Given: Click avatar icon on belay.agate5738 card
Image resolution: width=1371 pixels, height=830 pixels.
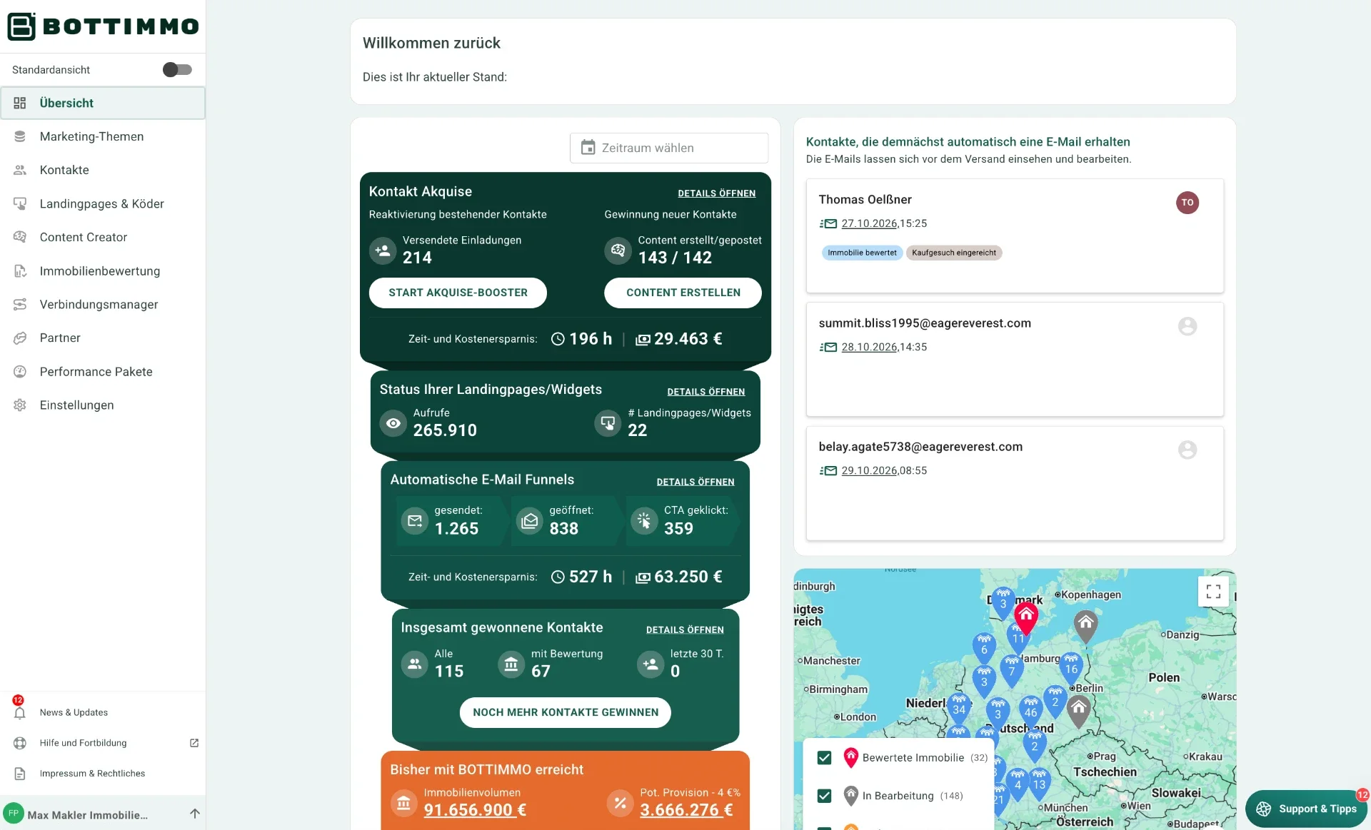Looking at the screenshot, I should [1187, 450].
